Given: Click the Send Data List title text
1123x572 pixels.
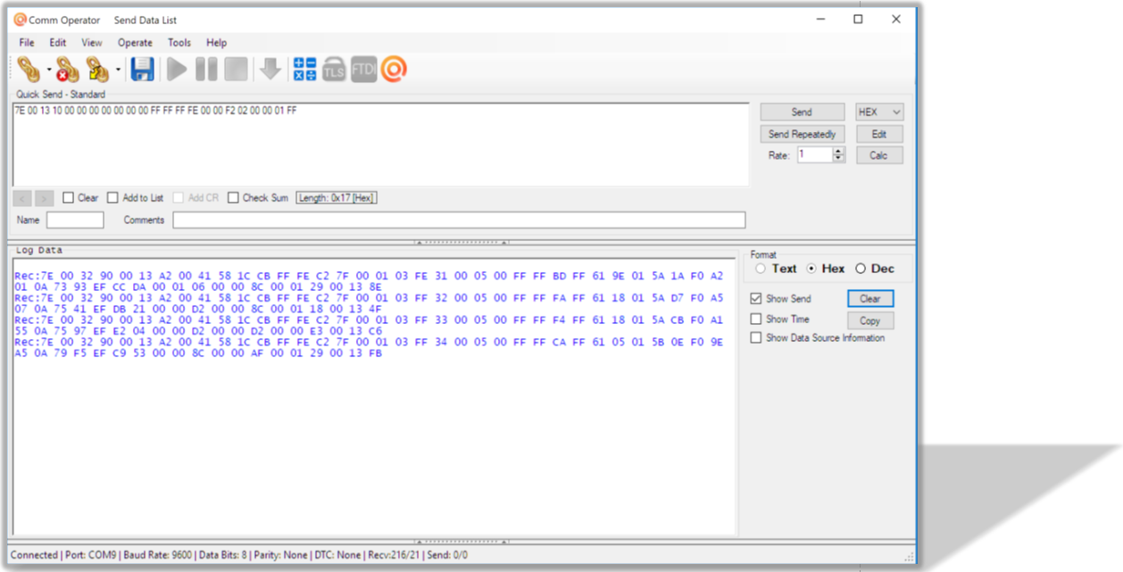Looking at the screenshot, I should [146, 20].
